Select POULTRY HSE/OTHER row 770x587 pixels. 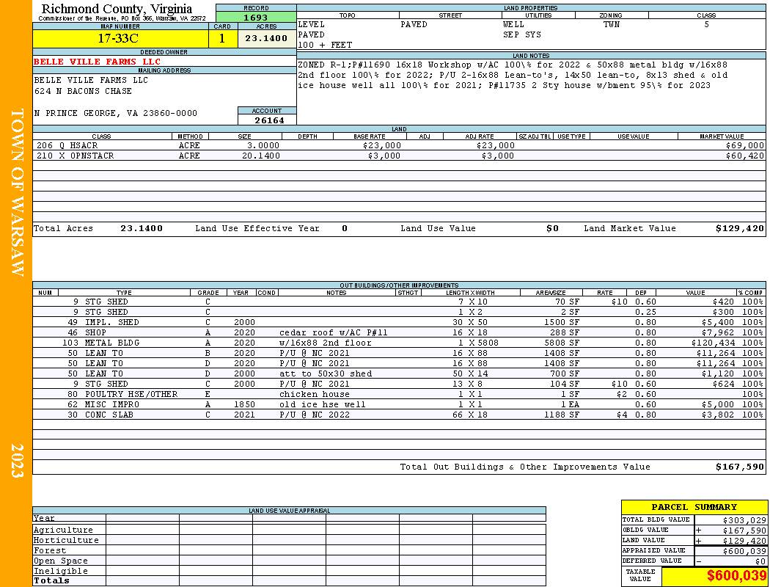coord(399,394)
